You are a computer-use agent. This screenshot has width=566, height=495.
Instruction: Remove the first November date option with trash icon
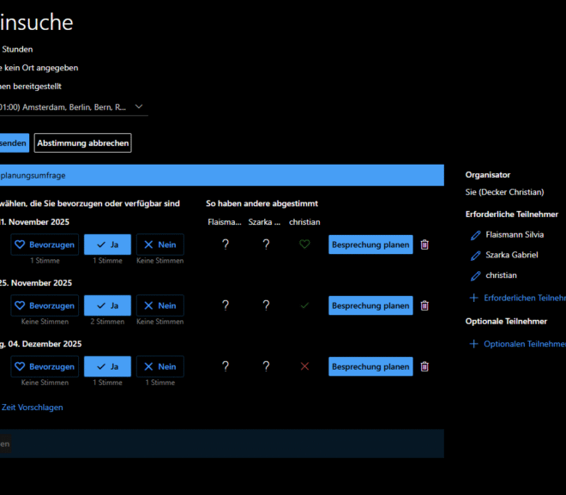coord(424,244)
